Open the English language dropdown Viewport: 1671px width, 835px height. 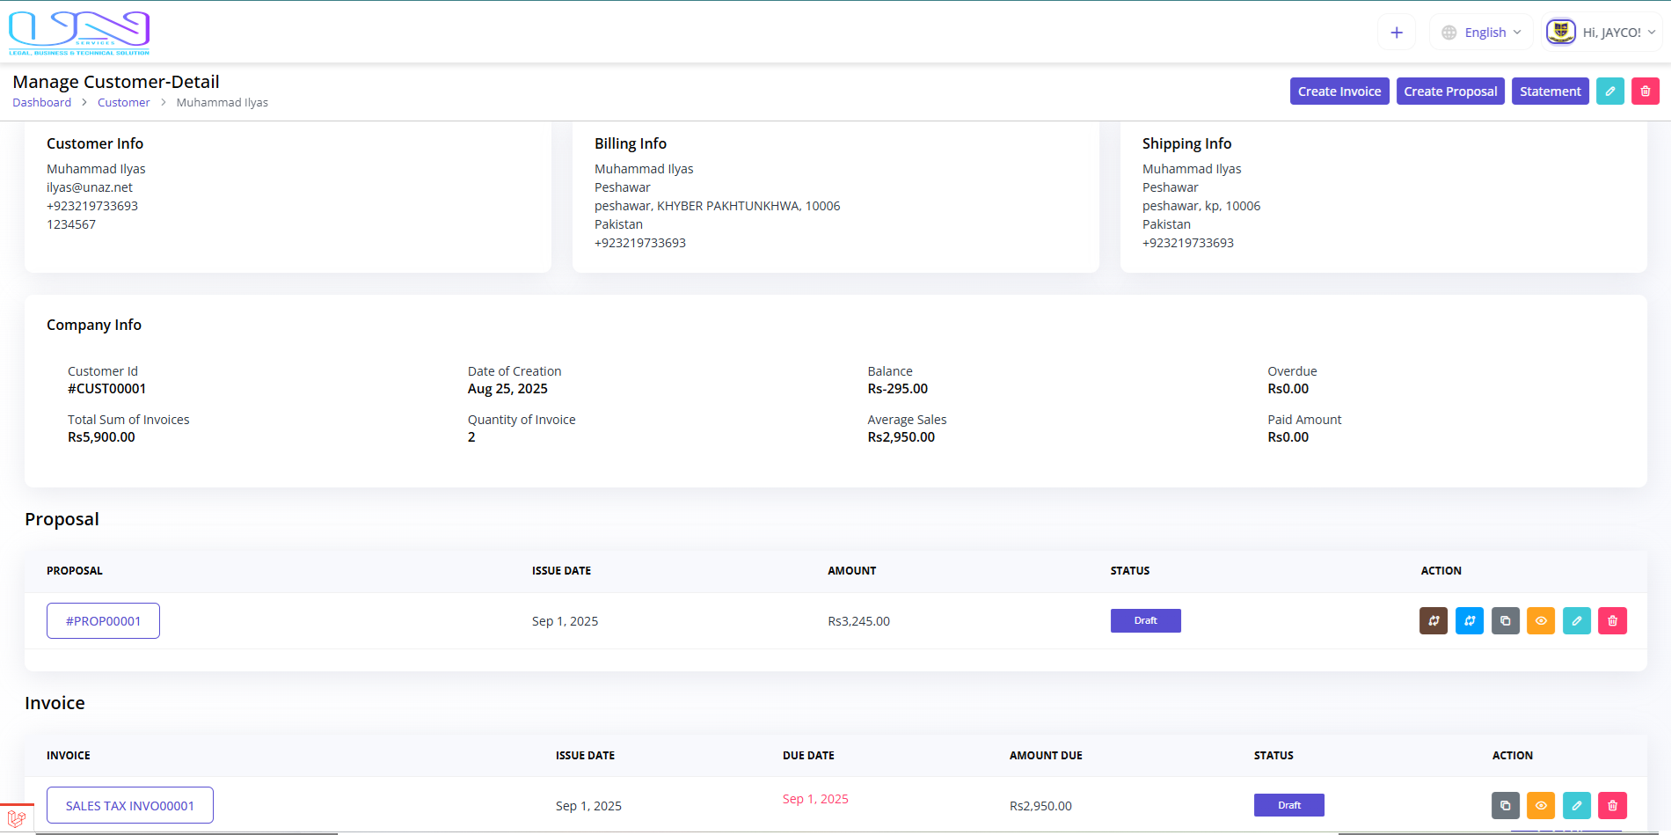1481,33
